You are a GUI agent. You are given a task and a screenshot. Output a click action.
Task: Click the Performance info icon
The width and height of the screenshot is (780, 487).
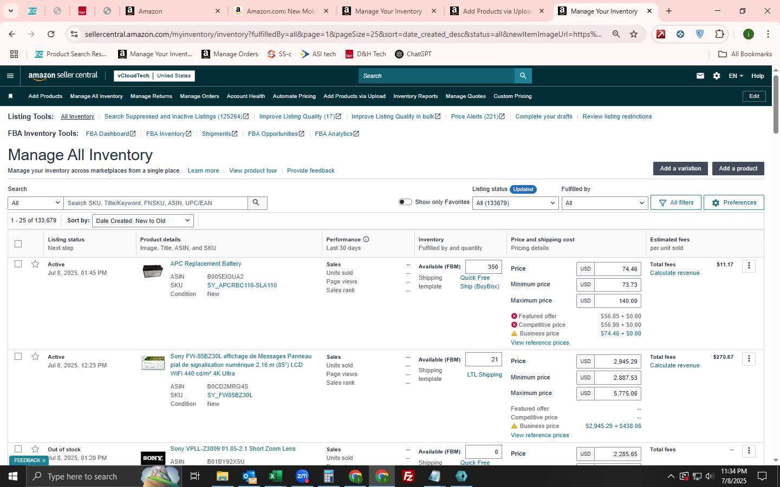click(x=366, y=239)
